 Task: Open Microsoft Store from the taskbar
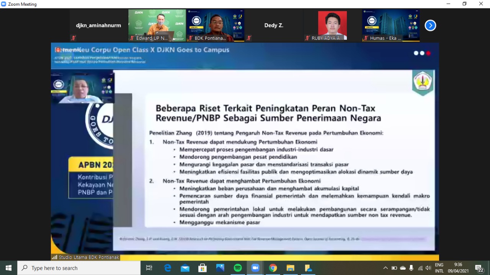coord(203,268)
